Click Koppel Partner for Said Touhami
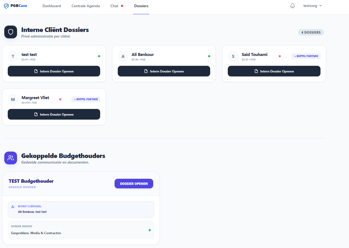The height and width of the screenshot is (248, 349). point(306,56)
